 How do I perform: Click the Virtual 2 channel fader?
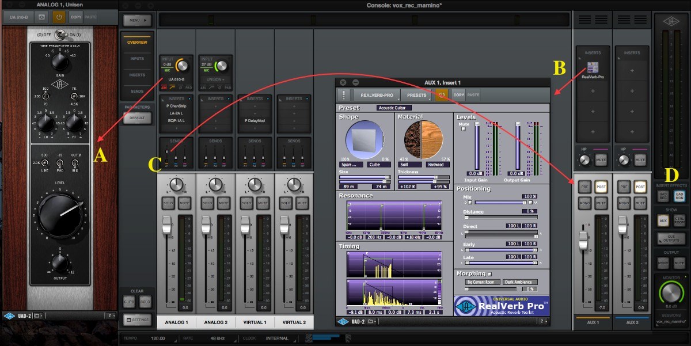pos(286,225)
